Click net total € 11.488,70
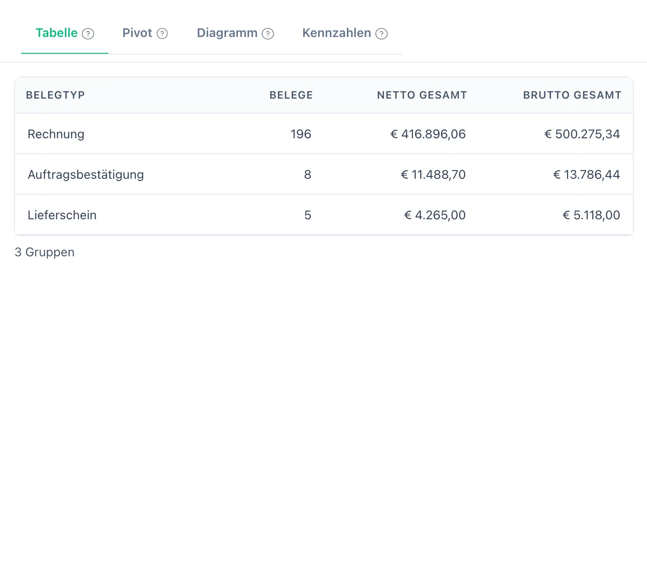This screenshot has width=647, height=583. pos(433,175)
